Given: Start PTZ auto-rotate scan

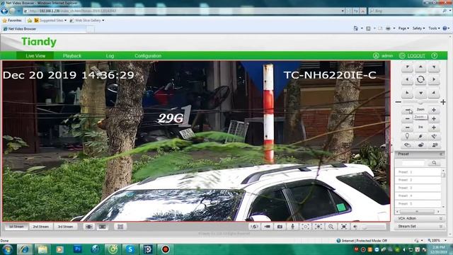Looking at the screenshot, I should (x=420, y=79).
